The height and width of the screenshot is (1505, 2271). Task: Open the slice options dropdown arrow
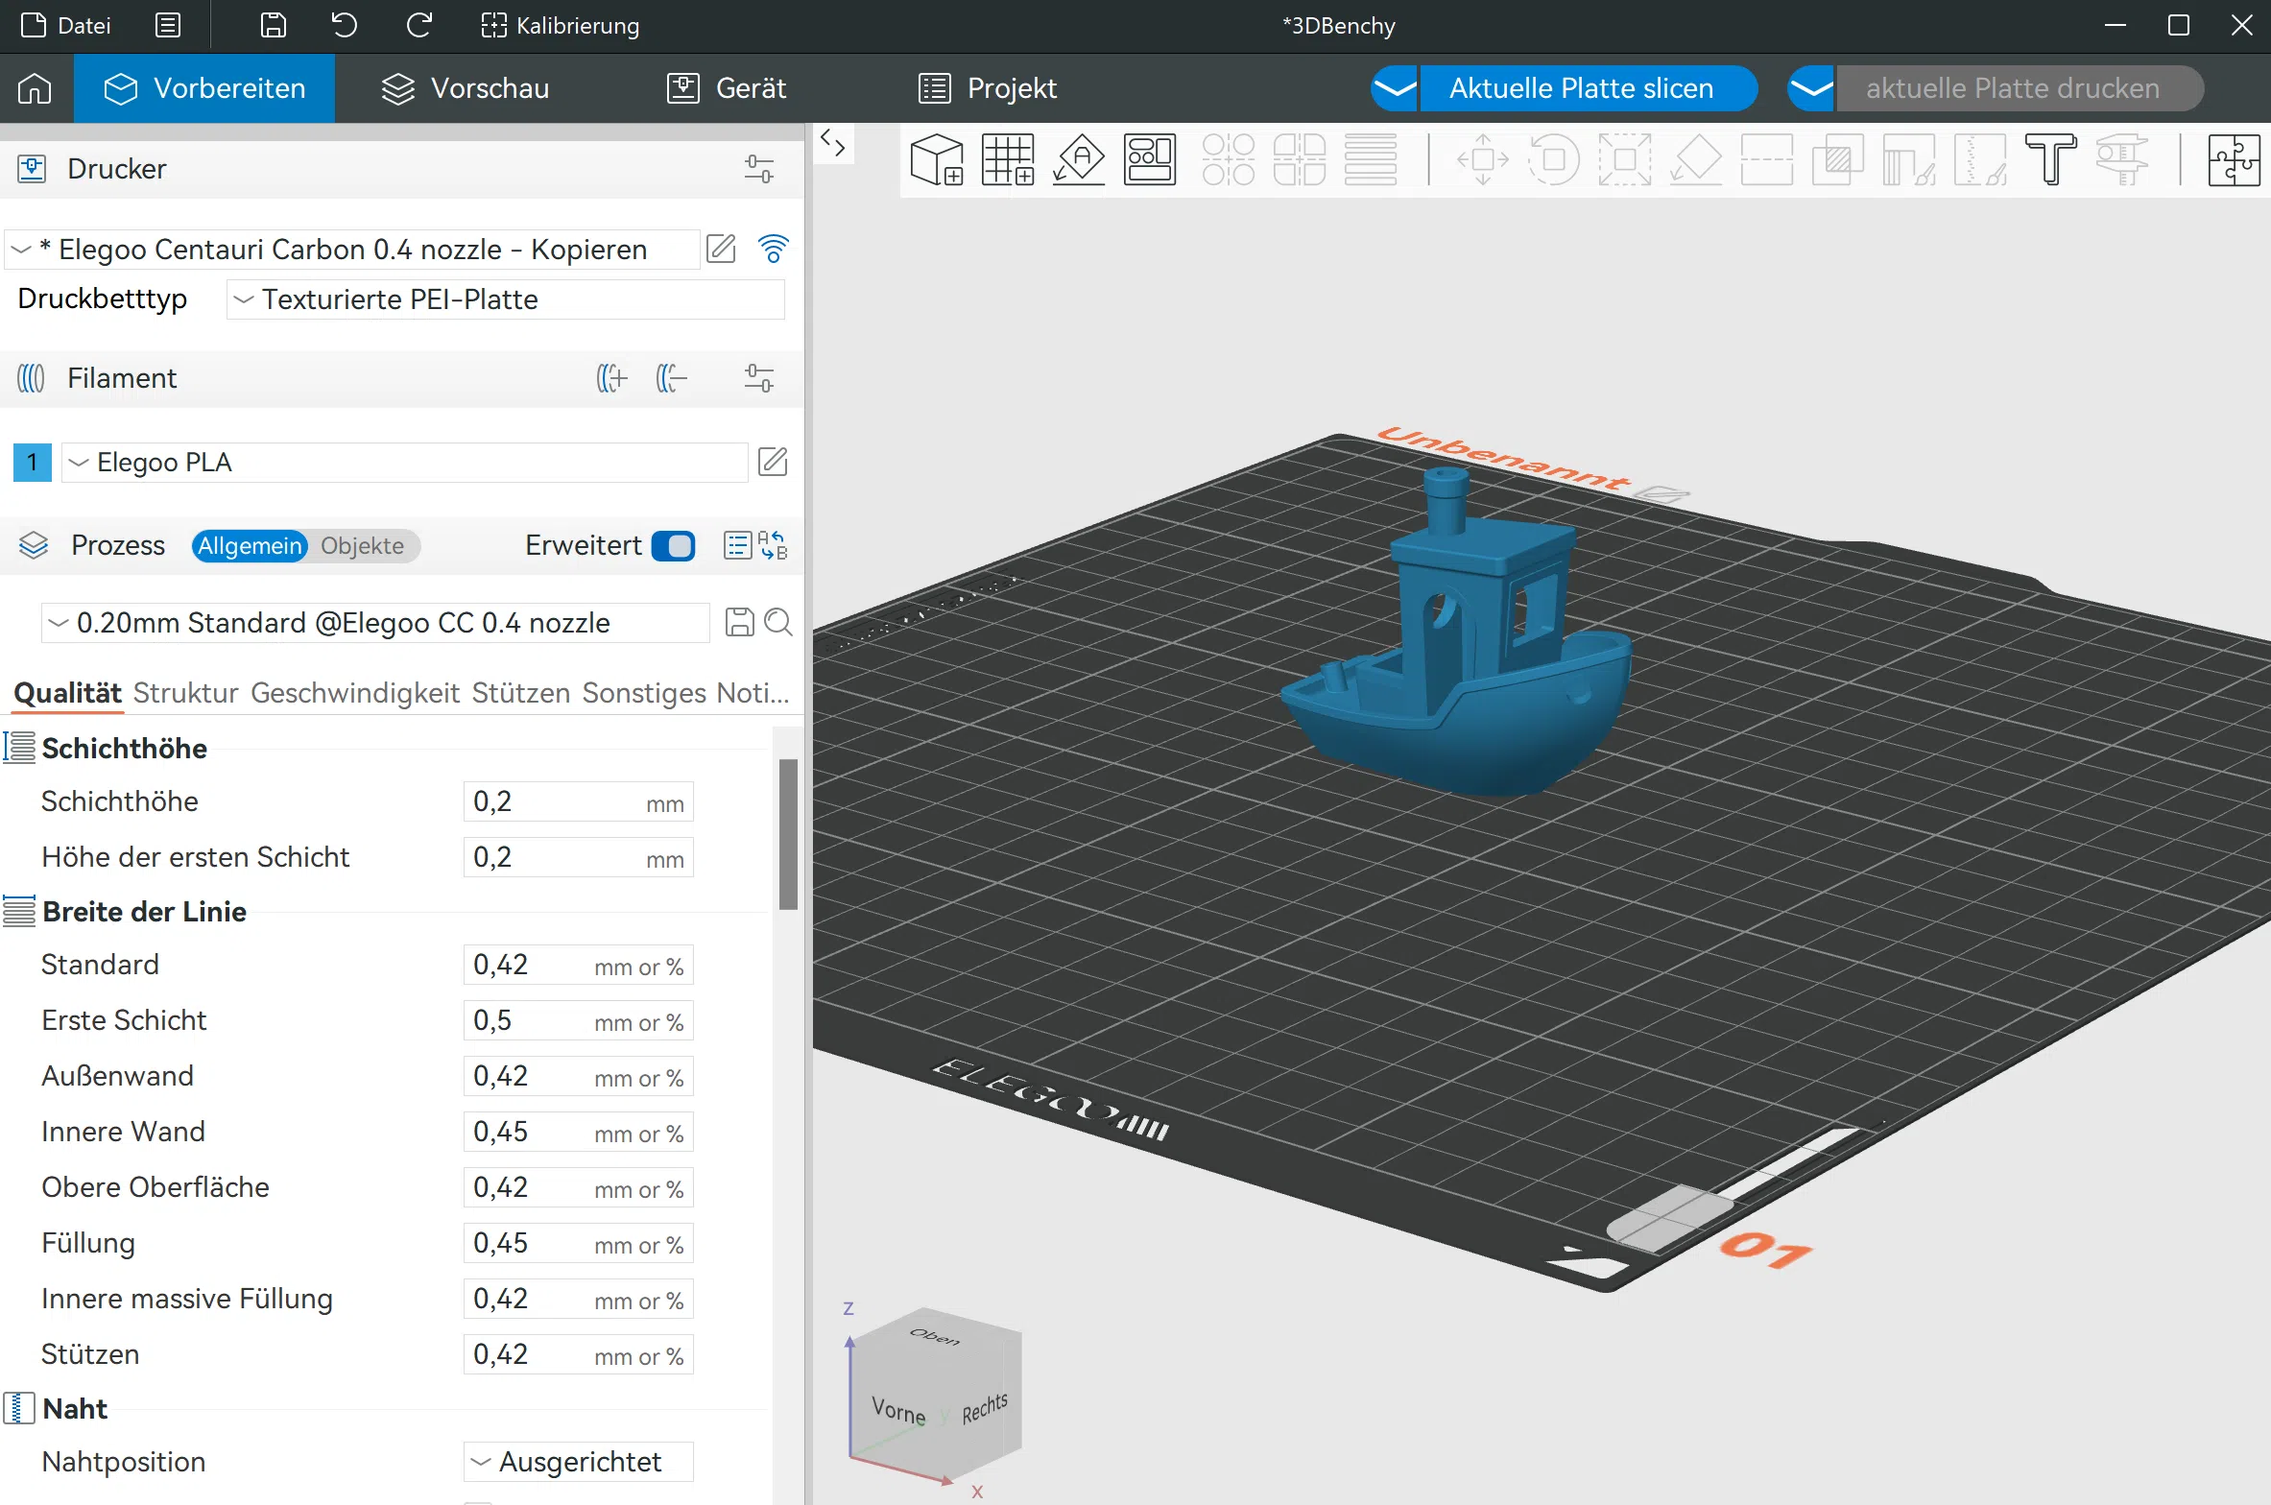pos(1395,88)
